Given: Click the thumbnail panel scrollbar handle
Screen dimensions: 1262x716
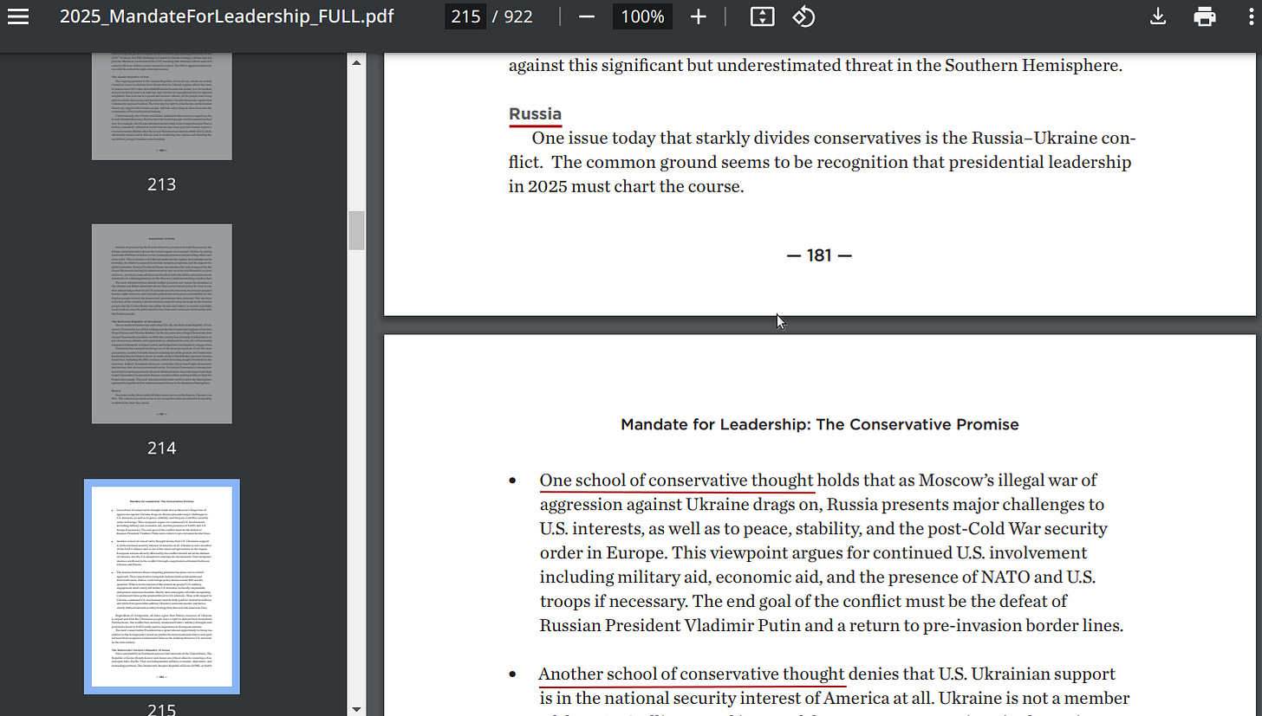Looking at the screenshot, I should (x=356, y=229).
